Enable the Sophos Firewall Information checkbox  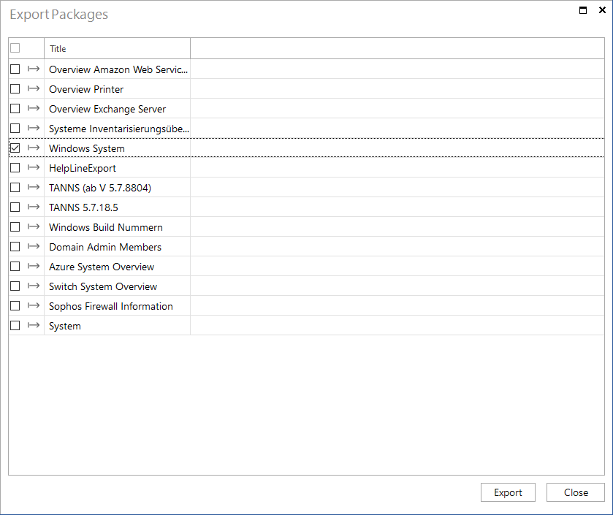(15, 305)
